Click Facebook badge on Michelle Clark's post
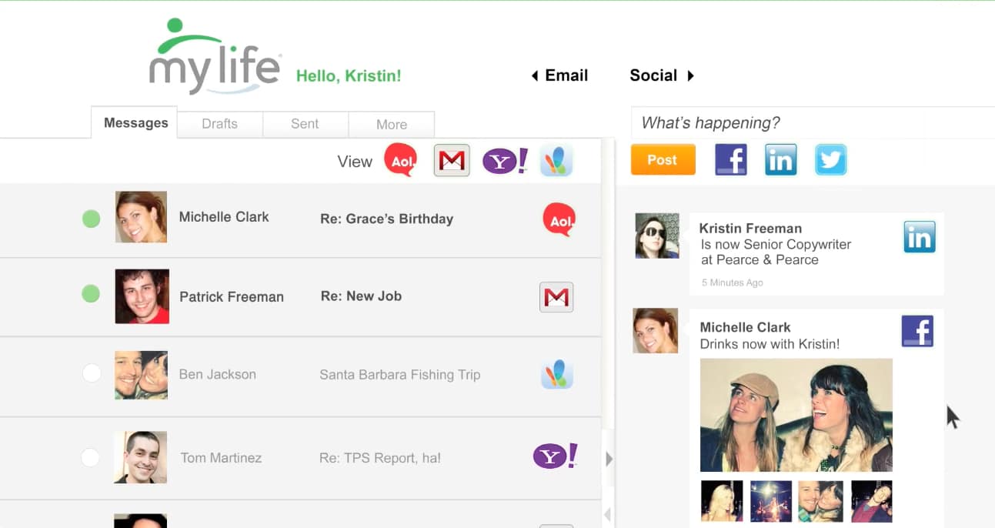 click(x=917, y=332)
